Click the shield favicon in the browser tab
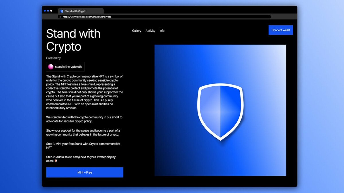The height and width of the screenshot is (193, 344). tap(62, 11)
